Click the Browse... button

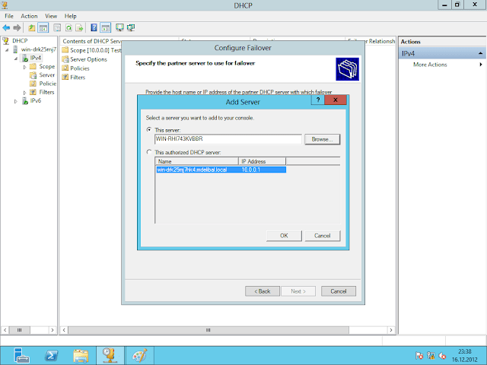tap(321, 139)
